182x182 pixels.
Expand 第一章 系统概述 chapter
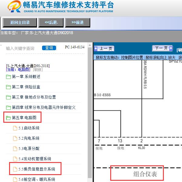[x=26, y=76]
